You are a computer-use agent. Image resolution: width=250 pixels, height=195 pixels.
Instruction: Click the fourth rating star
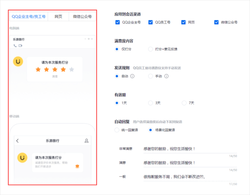tap(63, 69)
